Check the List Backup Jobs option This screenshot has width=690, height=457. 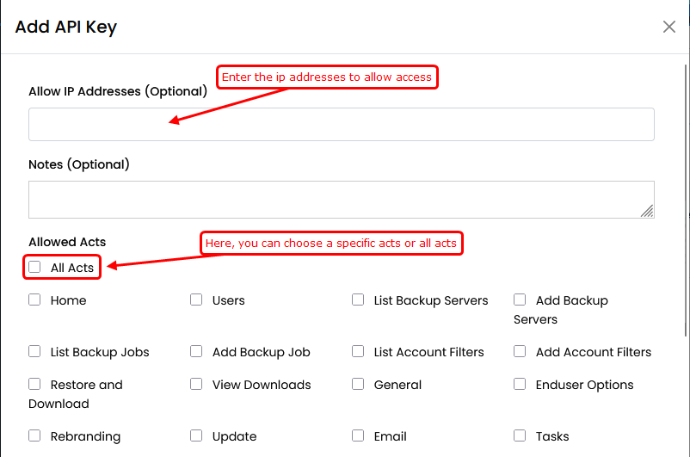(x=34, y=351)
